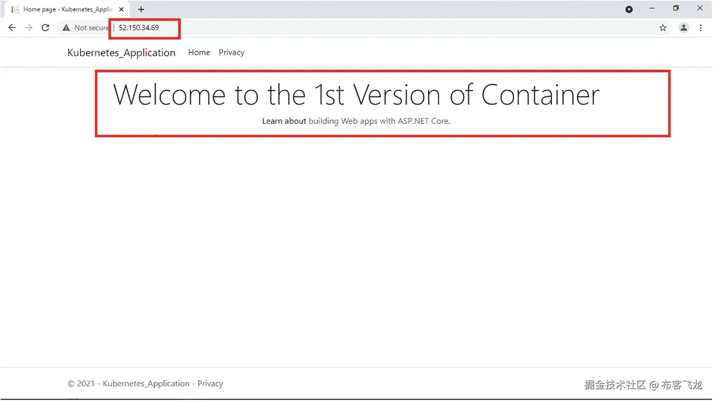Close the Home page tab
The image size is (713, 401).
121,9
